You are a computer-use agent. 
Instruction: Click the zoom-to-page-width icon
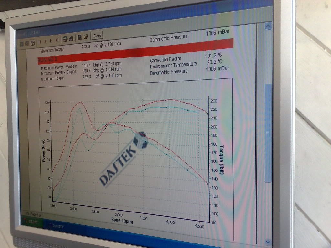coord(33,43)
